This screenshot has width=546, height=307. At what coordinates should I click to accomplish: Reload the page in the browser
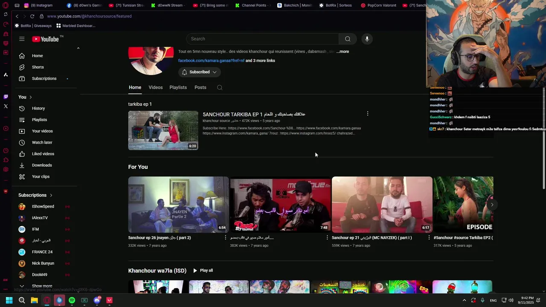tap(32, 16)
